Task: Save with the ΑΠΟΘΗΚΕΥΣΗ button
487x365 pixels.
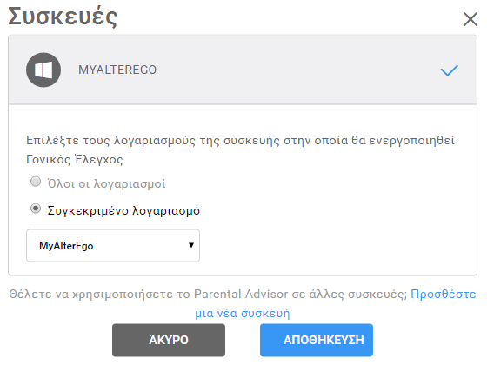Action: point(317,340)
